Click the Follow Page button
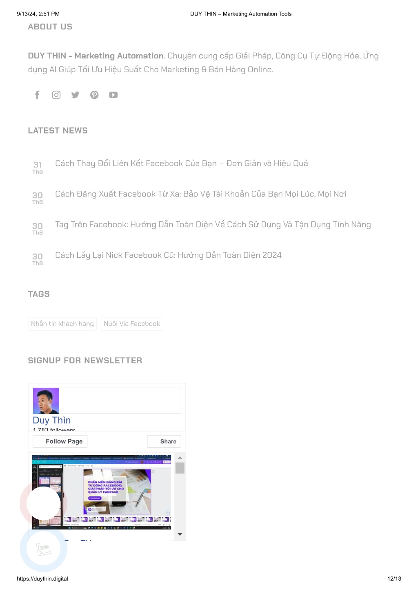The width and height of the screenshot is (418, 592). pyautogui.click(x=60, y=441)
